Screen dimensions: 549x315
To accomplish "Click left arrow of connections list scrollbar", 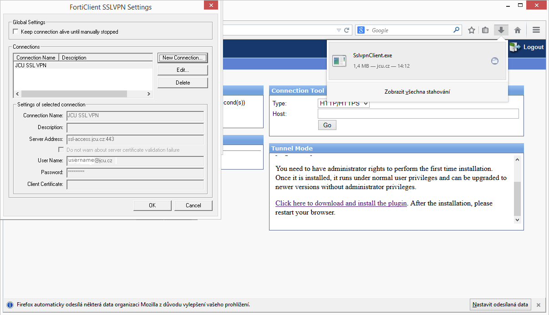I will 17,94.
